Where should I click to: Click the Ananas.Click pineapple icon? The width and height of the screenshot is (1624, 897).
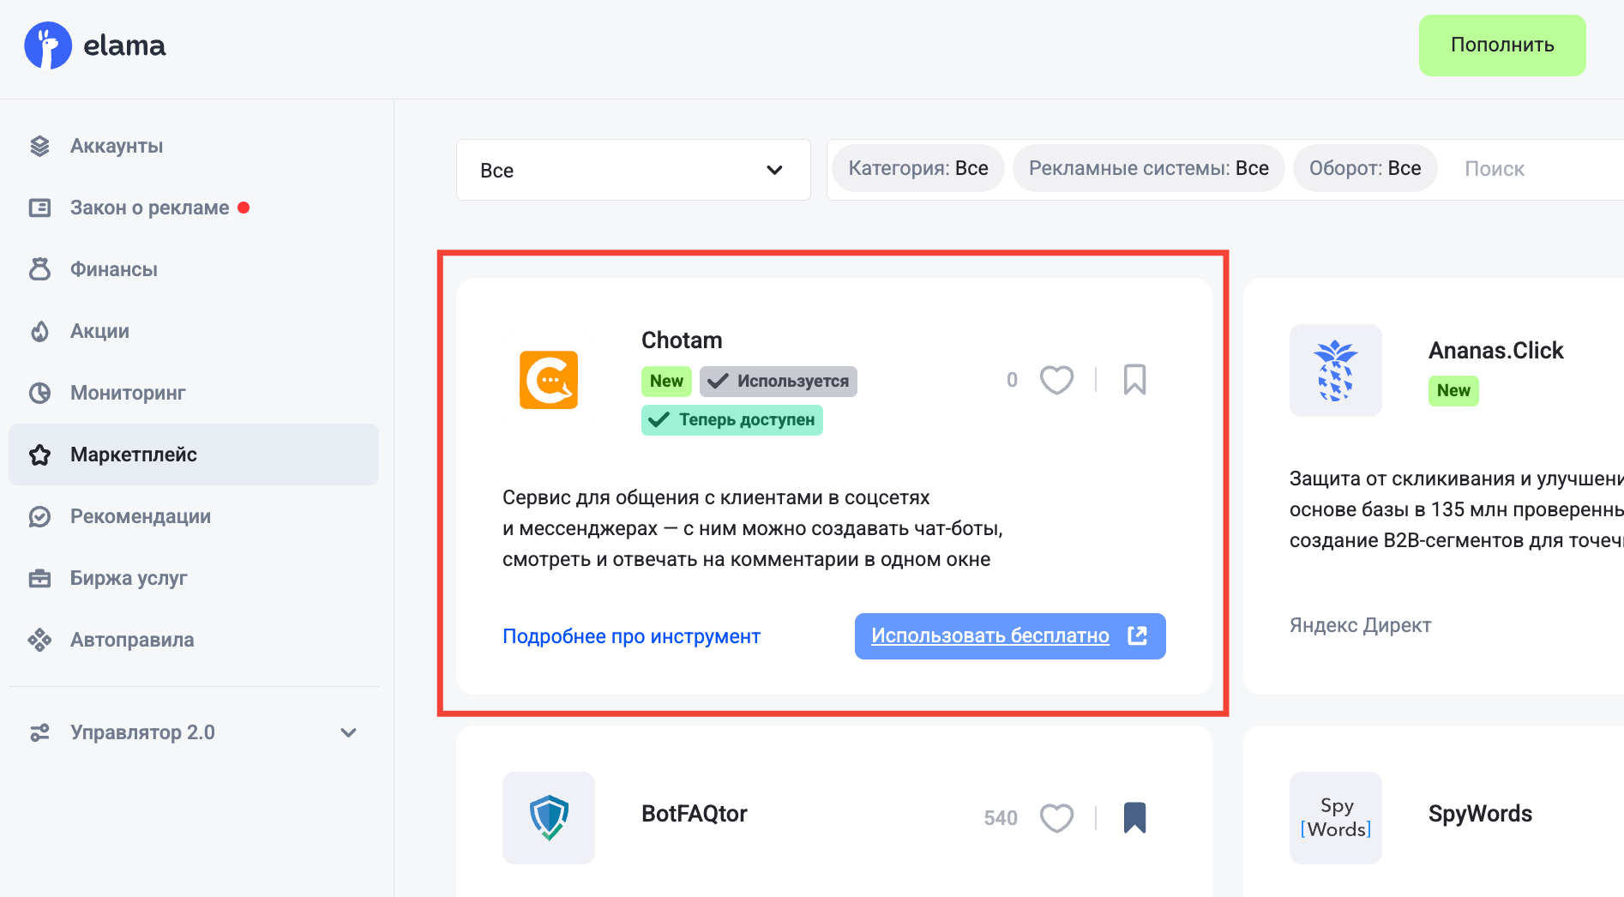pyautogui.click(x=1335, y=370)
